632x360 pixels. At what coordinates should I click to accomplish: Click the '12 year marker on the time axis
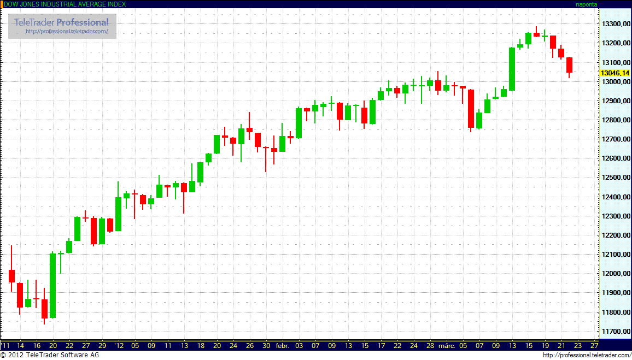coord(119,346)
